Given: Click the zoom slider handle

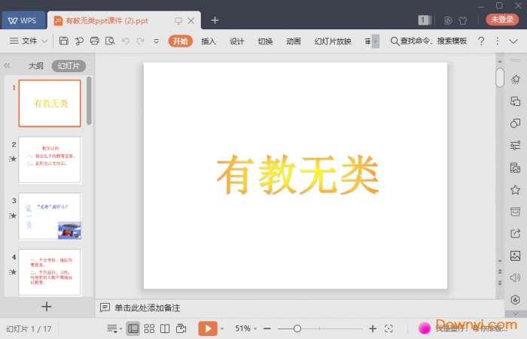Looking at the screenshot, I should pos(297,328).
